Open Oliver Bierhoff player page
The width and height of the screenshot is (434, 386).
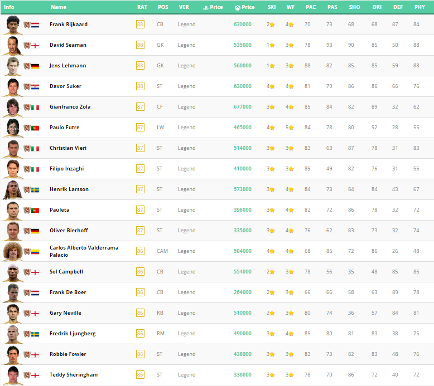(69, 231)
